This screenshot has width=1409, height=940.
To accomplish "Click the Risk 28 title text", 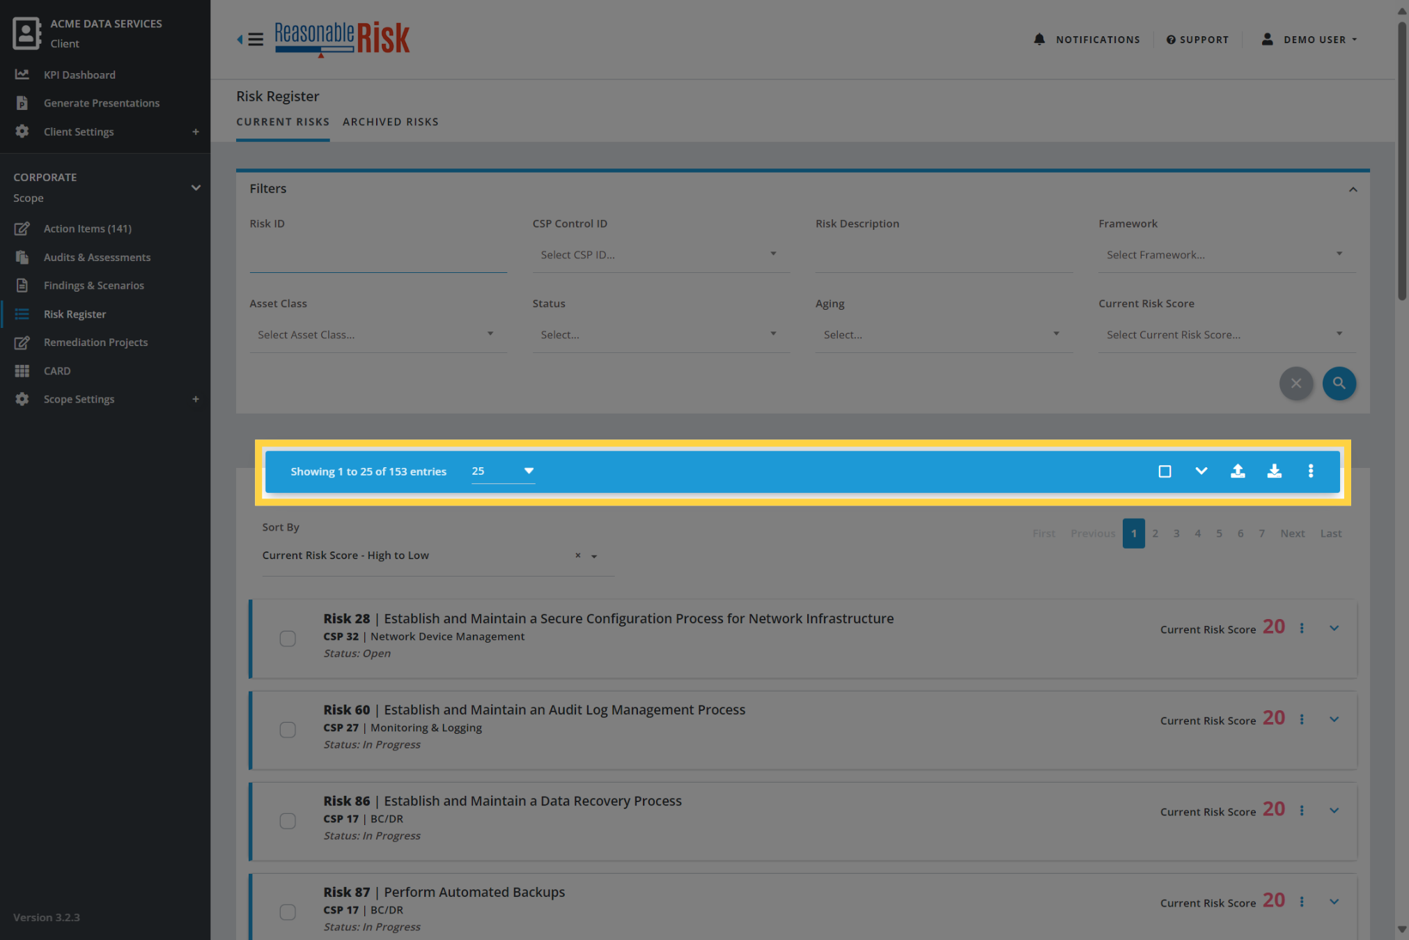I will (x=608, y=618).
